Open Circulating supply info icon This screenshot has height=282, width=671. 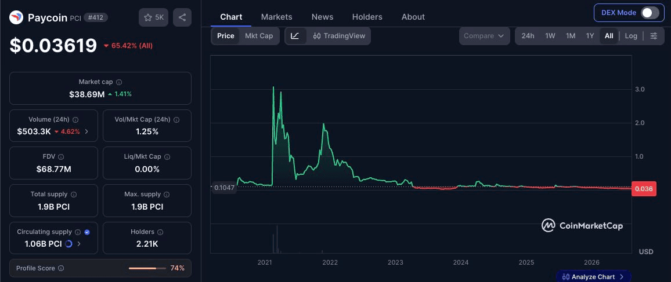pyautogui.click(x=78, y=232)
